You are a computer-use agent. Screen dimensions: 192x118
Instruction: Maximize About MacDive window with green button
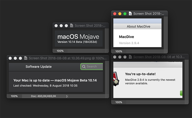coord(125,14)
